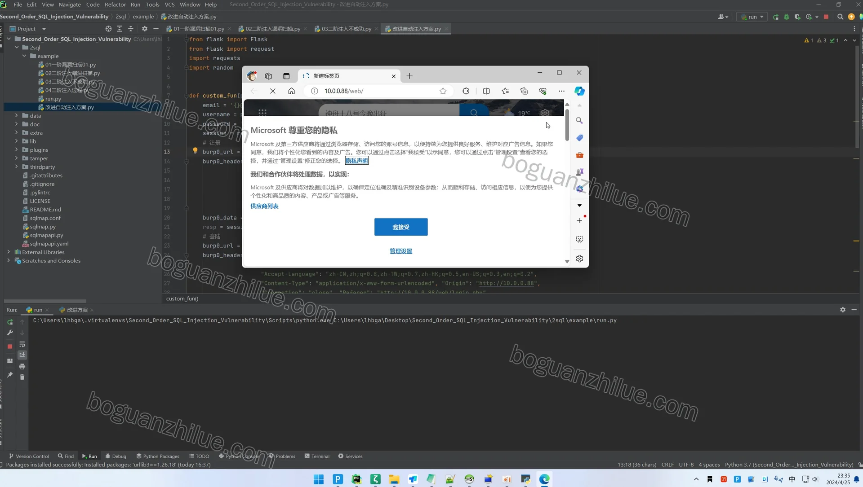Open Edge Copilot sidebar icon
This screenshot has width=863, height=487.
point(579,91)
